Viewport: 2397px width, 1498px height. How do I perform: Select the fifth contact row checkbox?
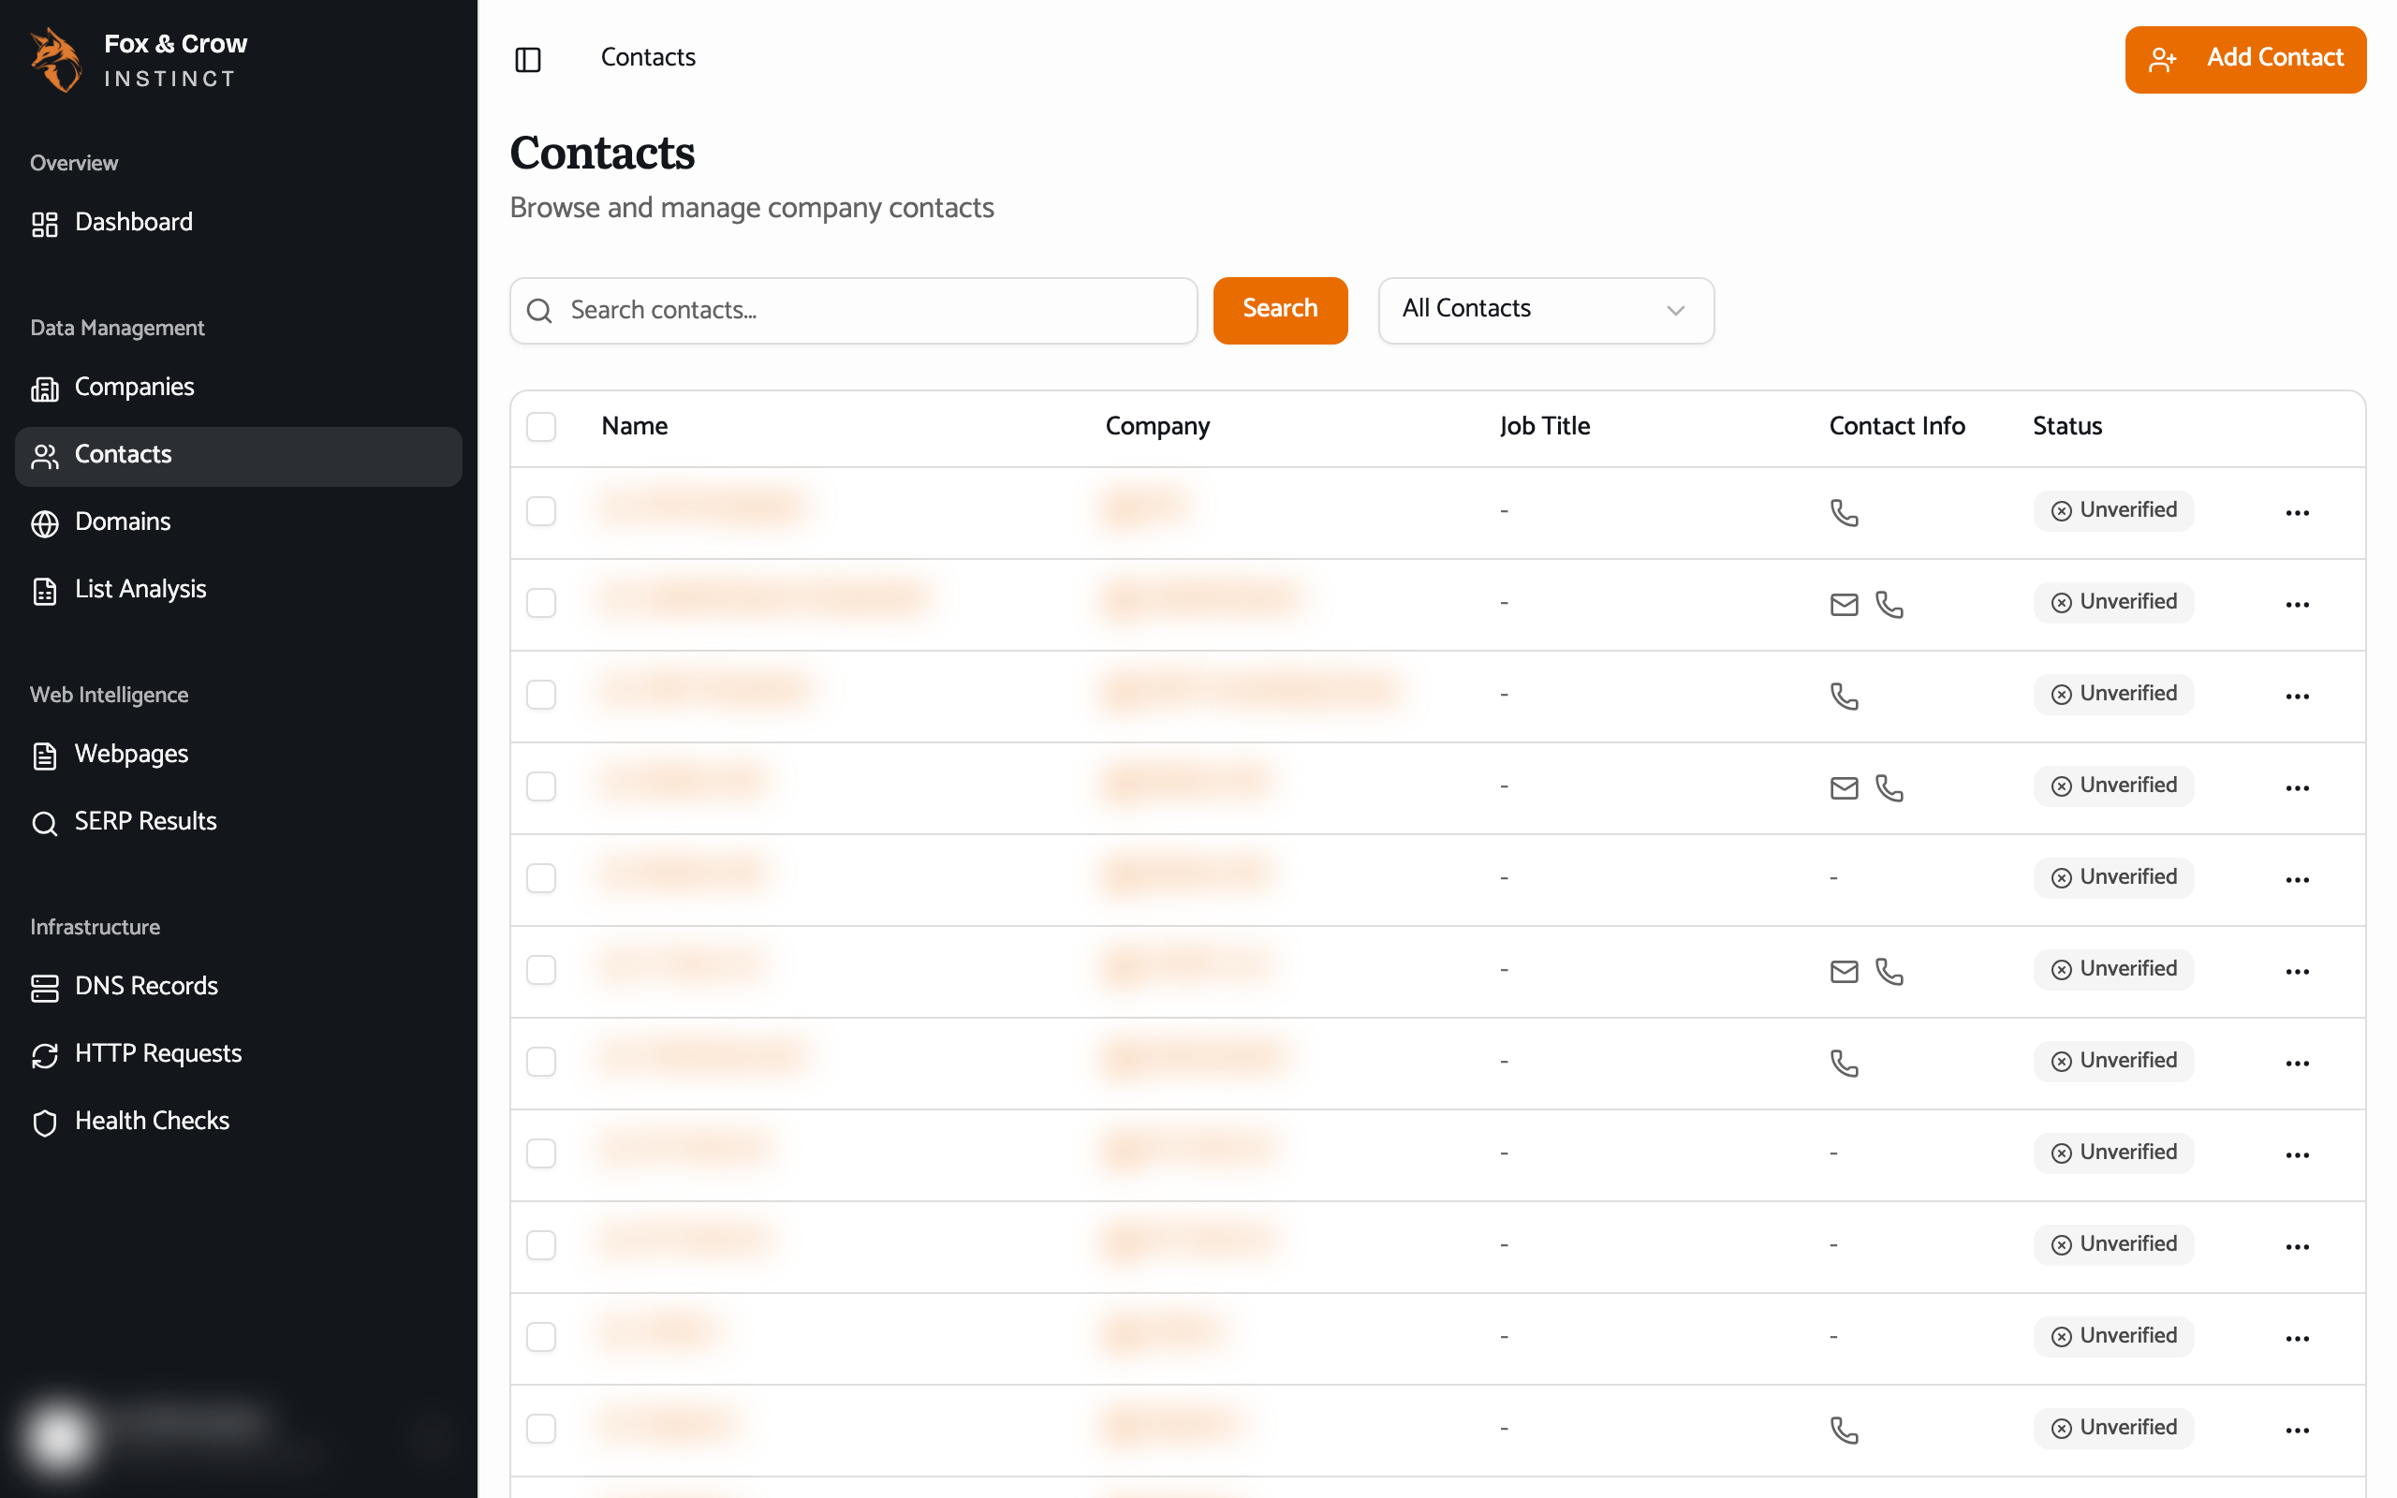coord(541,878)
